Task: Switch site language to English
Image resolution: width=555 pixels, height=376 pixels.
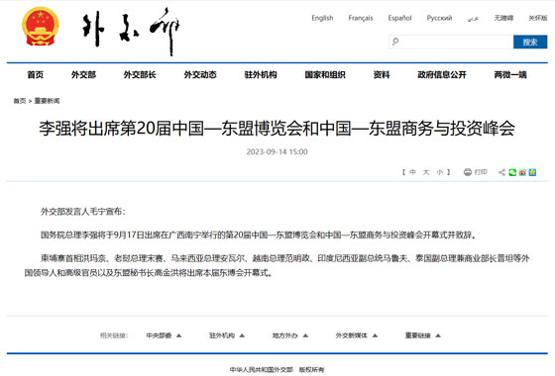Action: [x=322, y=18]
